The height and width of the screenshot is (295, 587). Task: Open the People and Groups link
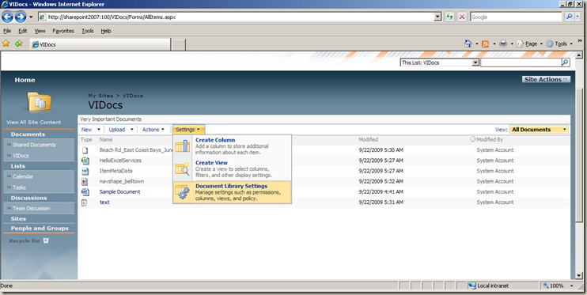(x=40, y=229)
